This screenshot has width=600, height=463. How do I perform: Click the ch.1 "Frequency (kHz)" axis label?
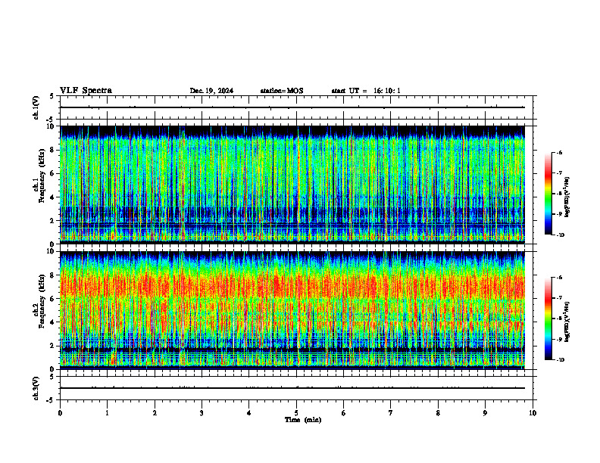pyautogui.click(x=44, y=175)
